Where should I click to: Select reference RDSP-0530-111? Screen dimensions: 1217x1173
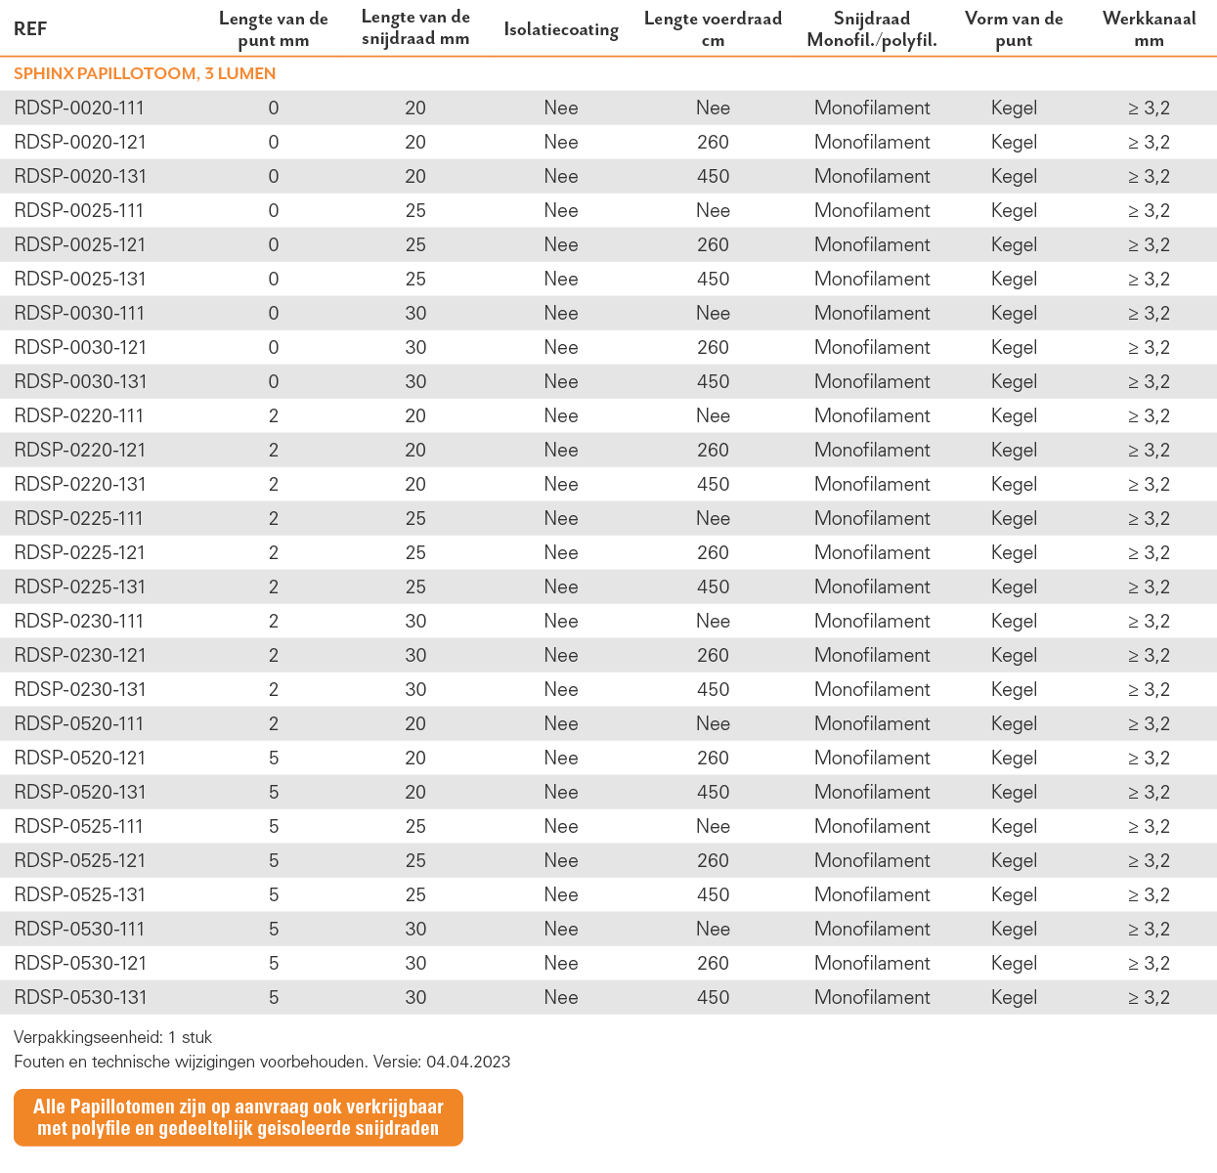click(x=79, y=929)
